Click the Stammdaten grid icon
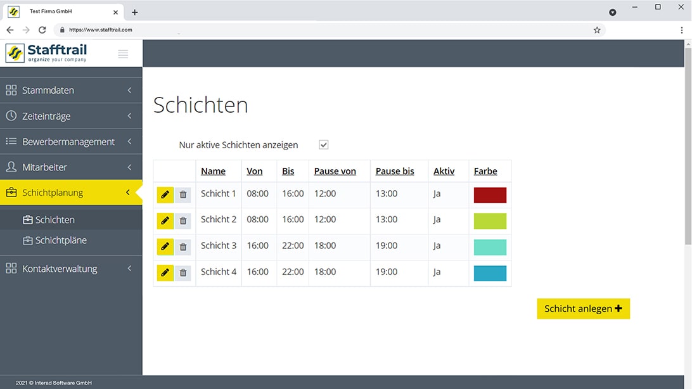The image size is (692, 389). point(11,90)
